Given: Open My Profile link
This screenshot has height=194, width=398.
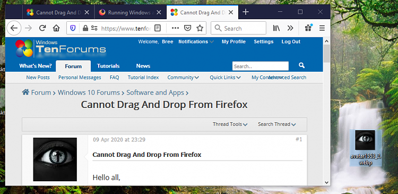Looking at the screenshot, I should coord(233,41).
